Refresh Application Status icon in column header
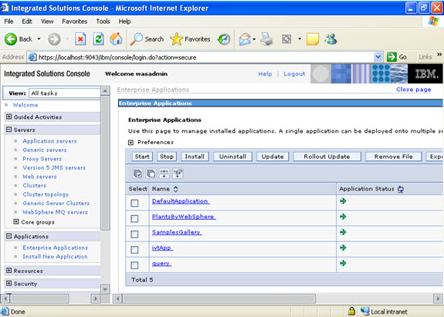The height and width of the screenshot is (317, 444). click(401, 189)
